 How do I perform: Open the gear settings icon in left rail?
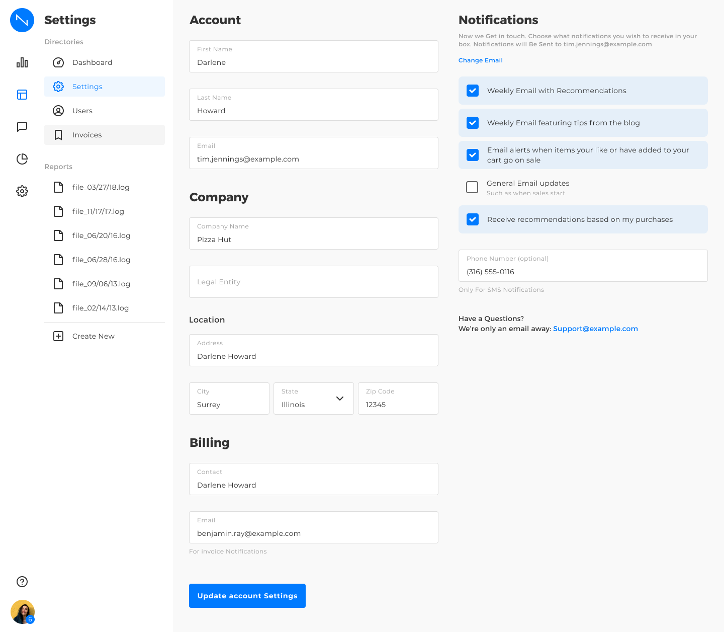22,191
